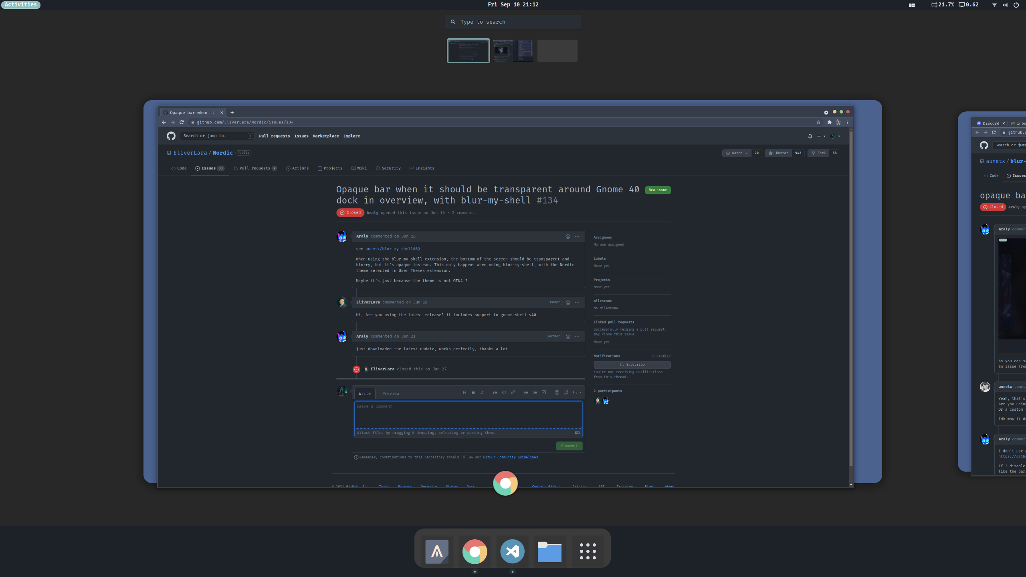Insert a code snippet in the comment
Viewport: 1026px width, 577px height.
tap(504, 392)
